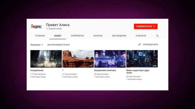
Task: Open the О канале tab
Action: coord(141,36)
